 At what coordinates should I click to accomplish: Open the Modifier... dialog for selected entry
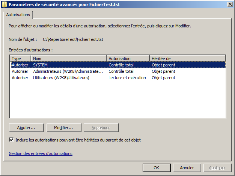pyautogui.click(x=63, y=128)
